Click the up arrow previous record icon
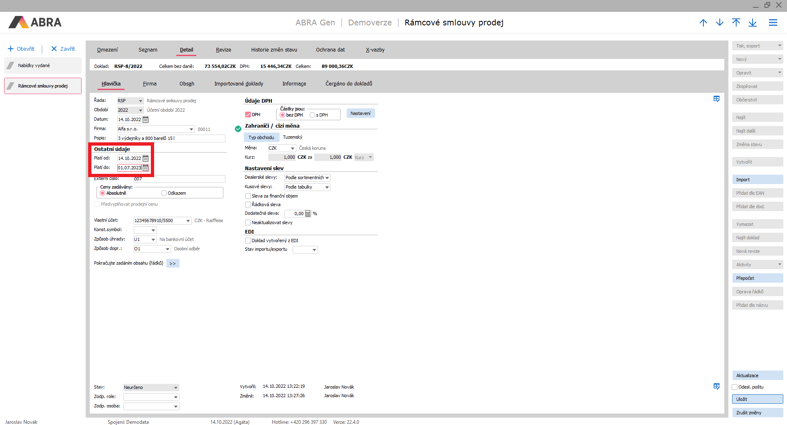The image size is (787, 425). point(703,23)
